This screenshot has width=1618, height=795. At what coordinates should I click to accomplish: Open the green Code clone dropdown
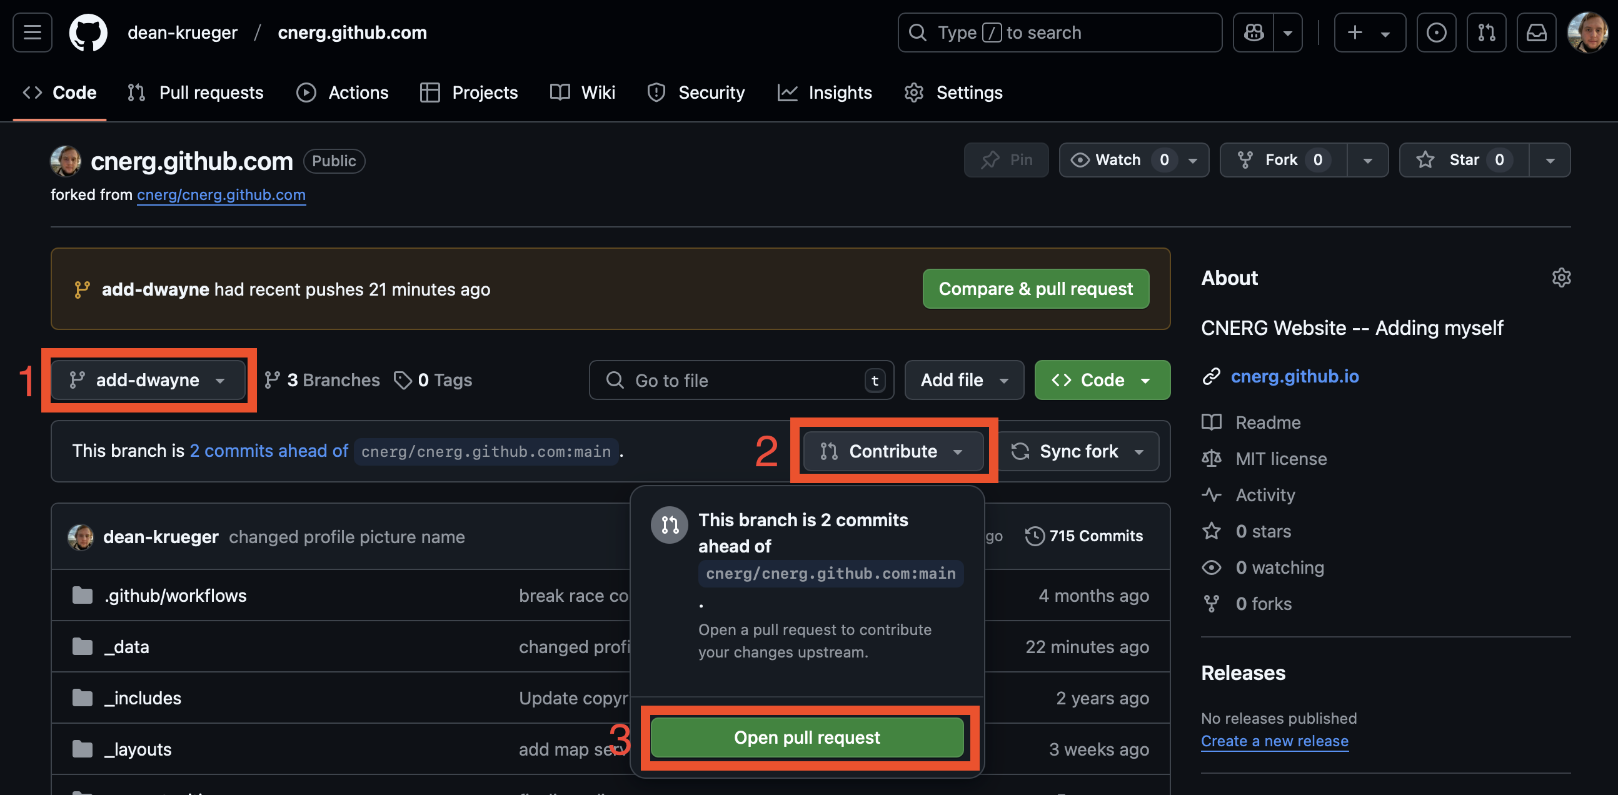coord(1102,380)
